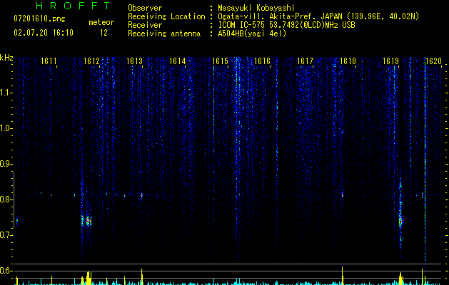
Task: Click the gray vertical frequency range bar
Action: pos(14,200)
